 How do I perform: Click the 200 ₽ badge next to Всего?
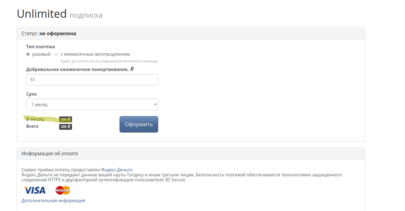66,127
